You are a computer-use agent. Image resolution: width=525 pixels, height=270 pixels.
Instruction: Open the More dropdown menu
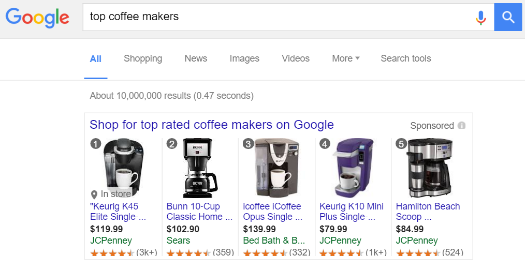[345, 58]
